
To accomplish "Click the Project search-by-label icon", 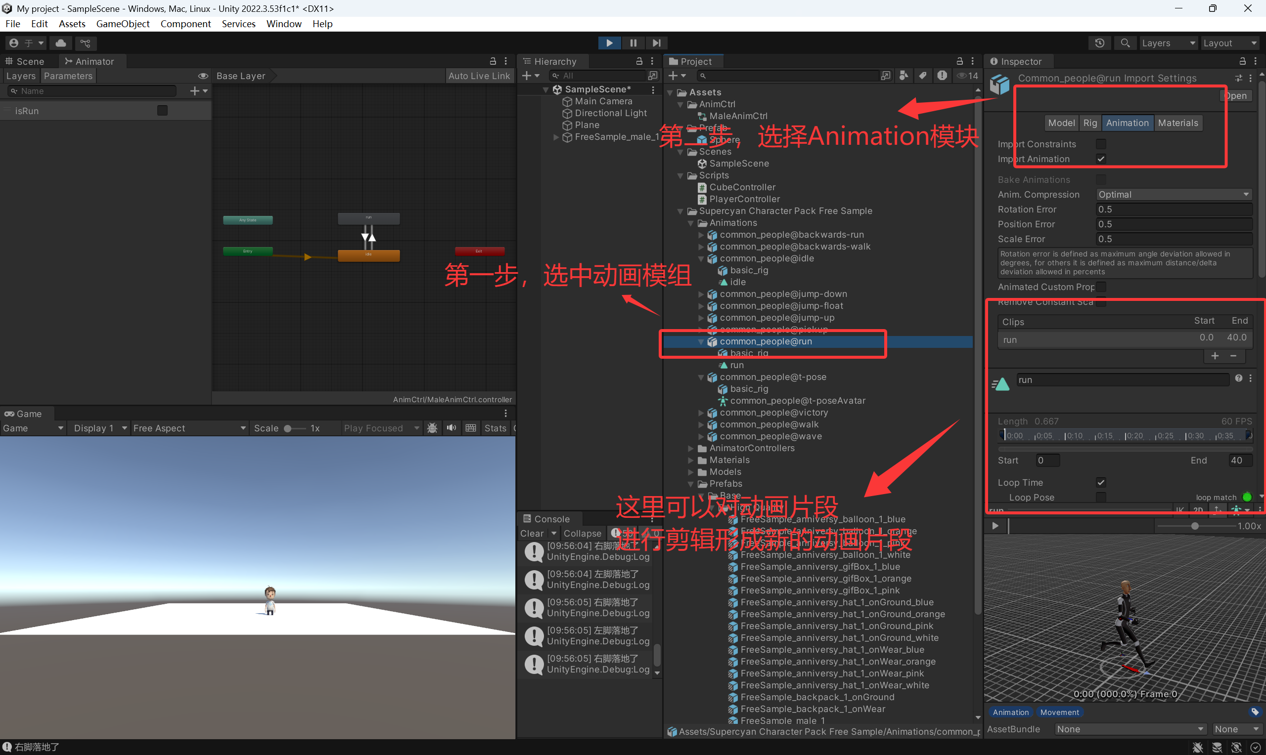I will coord(922,76).
